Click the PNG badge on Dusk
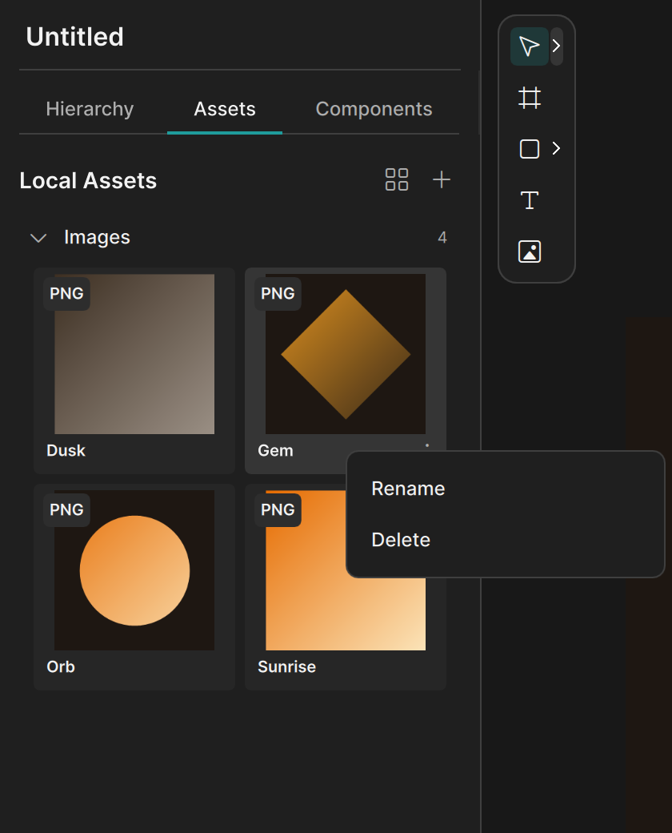Image resolution: width=672 pixels, height=833 pixels. point(66,293)
